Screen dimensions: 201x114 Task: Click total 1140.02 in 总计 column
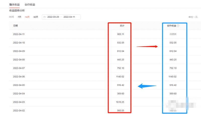pos(120,77)
